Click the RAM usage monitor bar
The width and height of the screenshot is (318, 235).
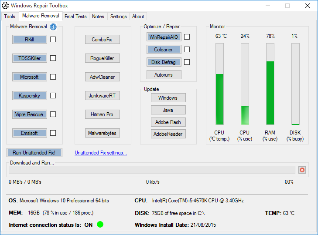270,84
